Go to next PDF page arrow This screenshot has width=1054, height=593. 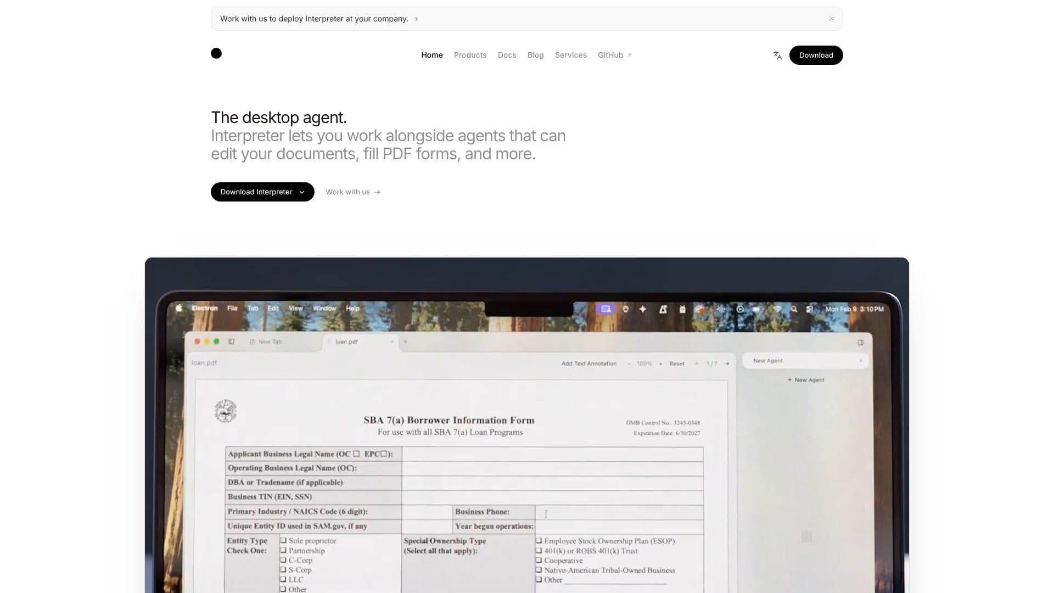(x=727, y=363)
